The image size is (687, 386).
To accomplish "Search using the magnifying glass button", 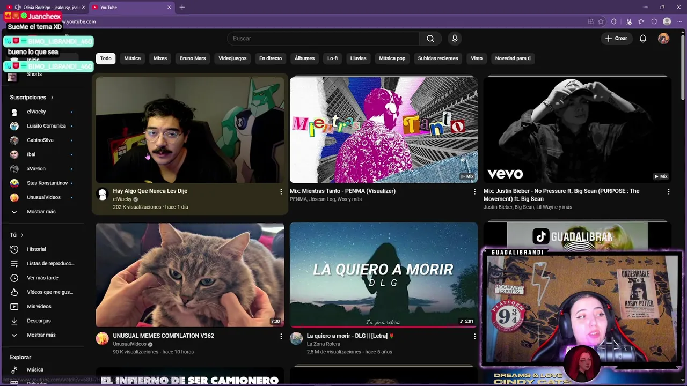I will [x=430, y=39].
